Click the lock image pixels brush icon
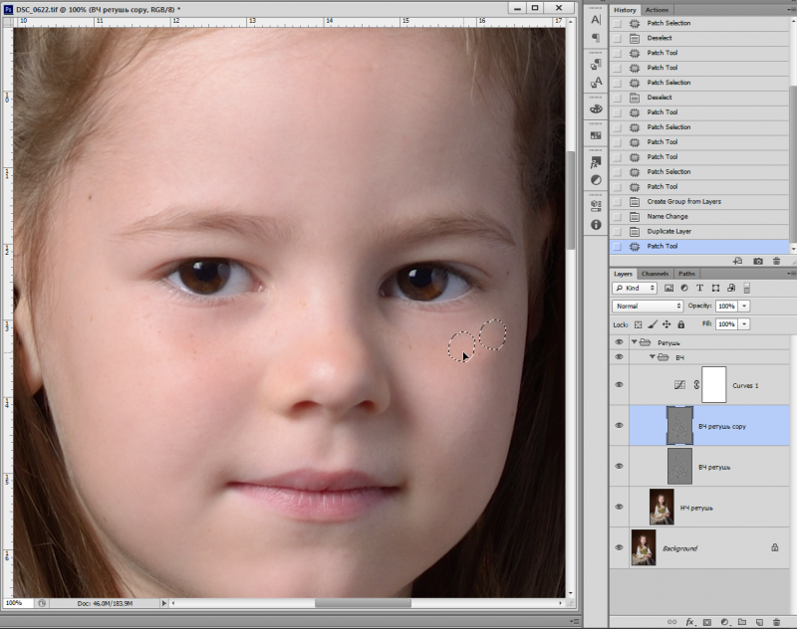This screenshot has width=797, height=629. pos(653,324)
